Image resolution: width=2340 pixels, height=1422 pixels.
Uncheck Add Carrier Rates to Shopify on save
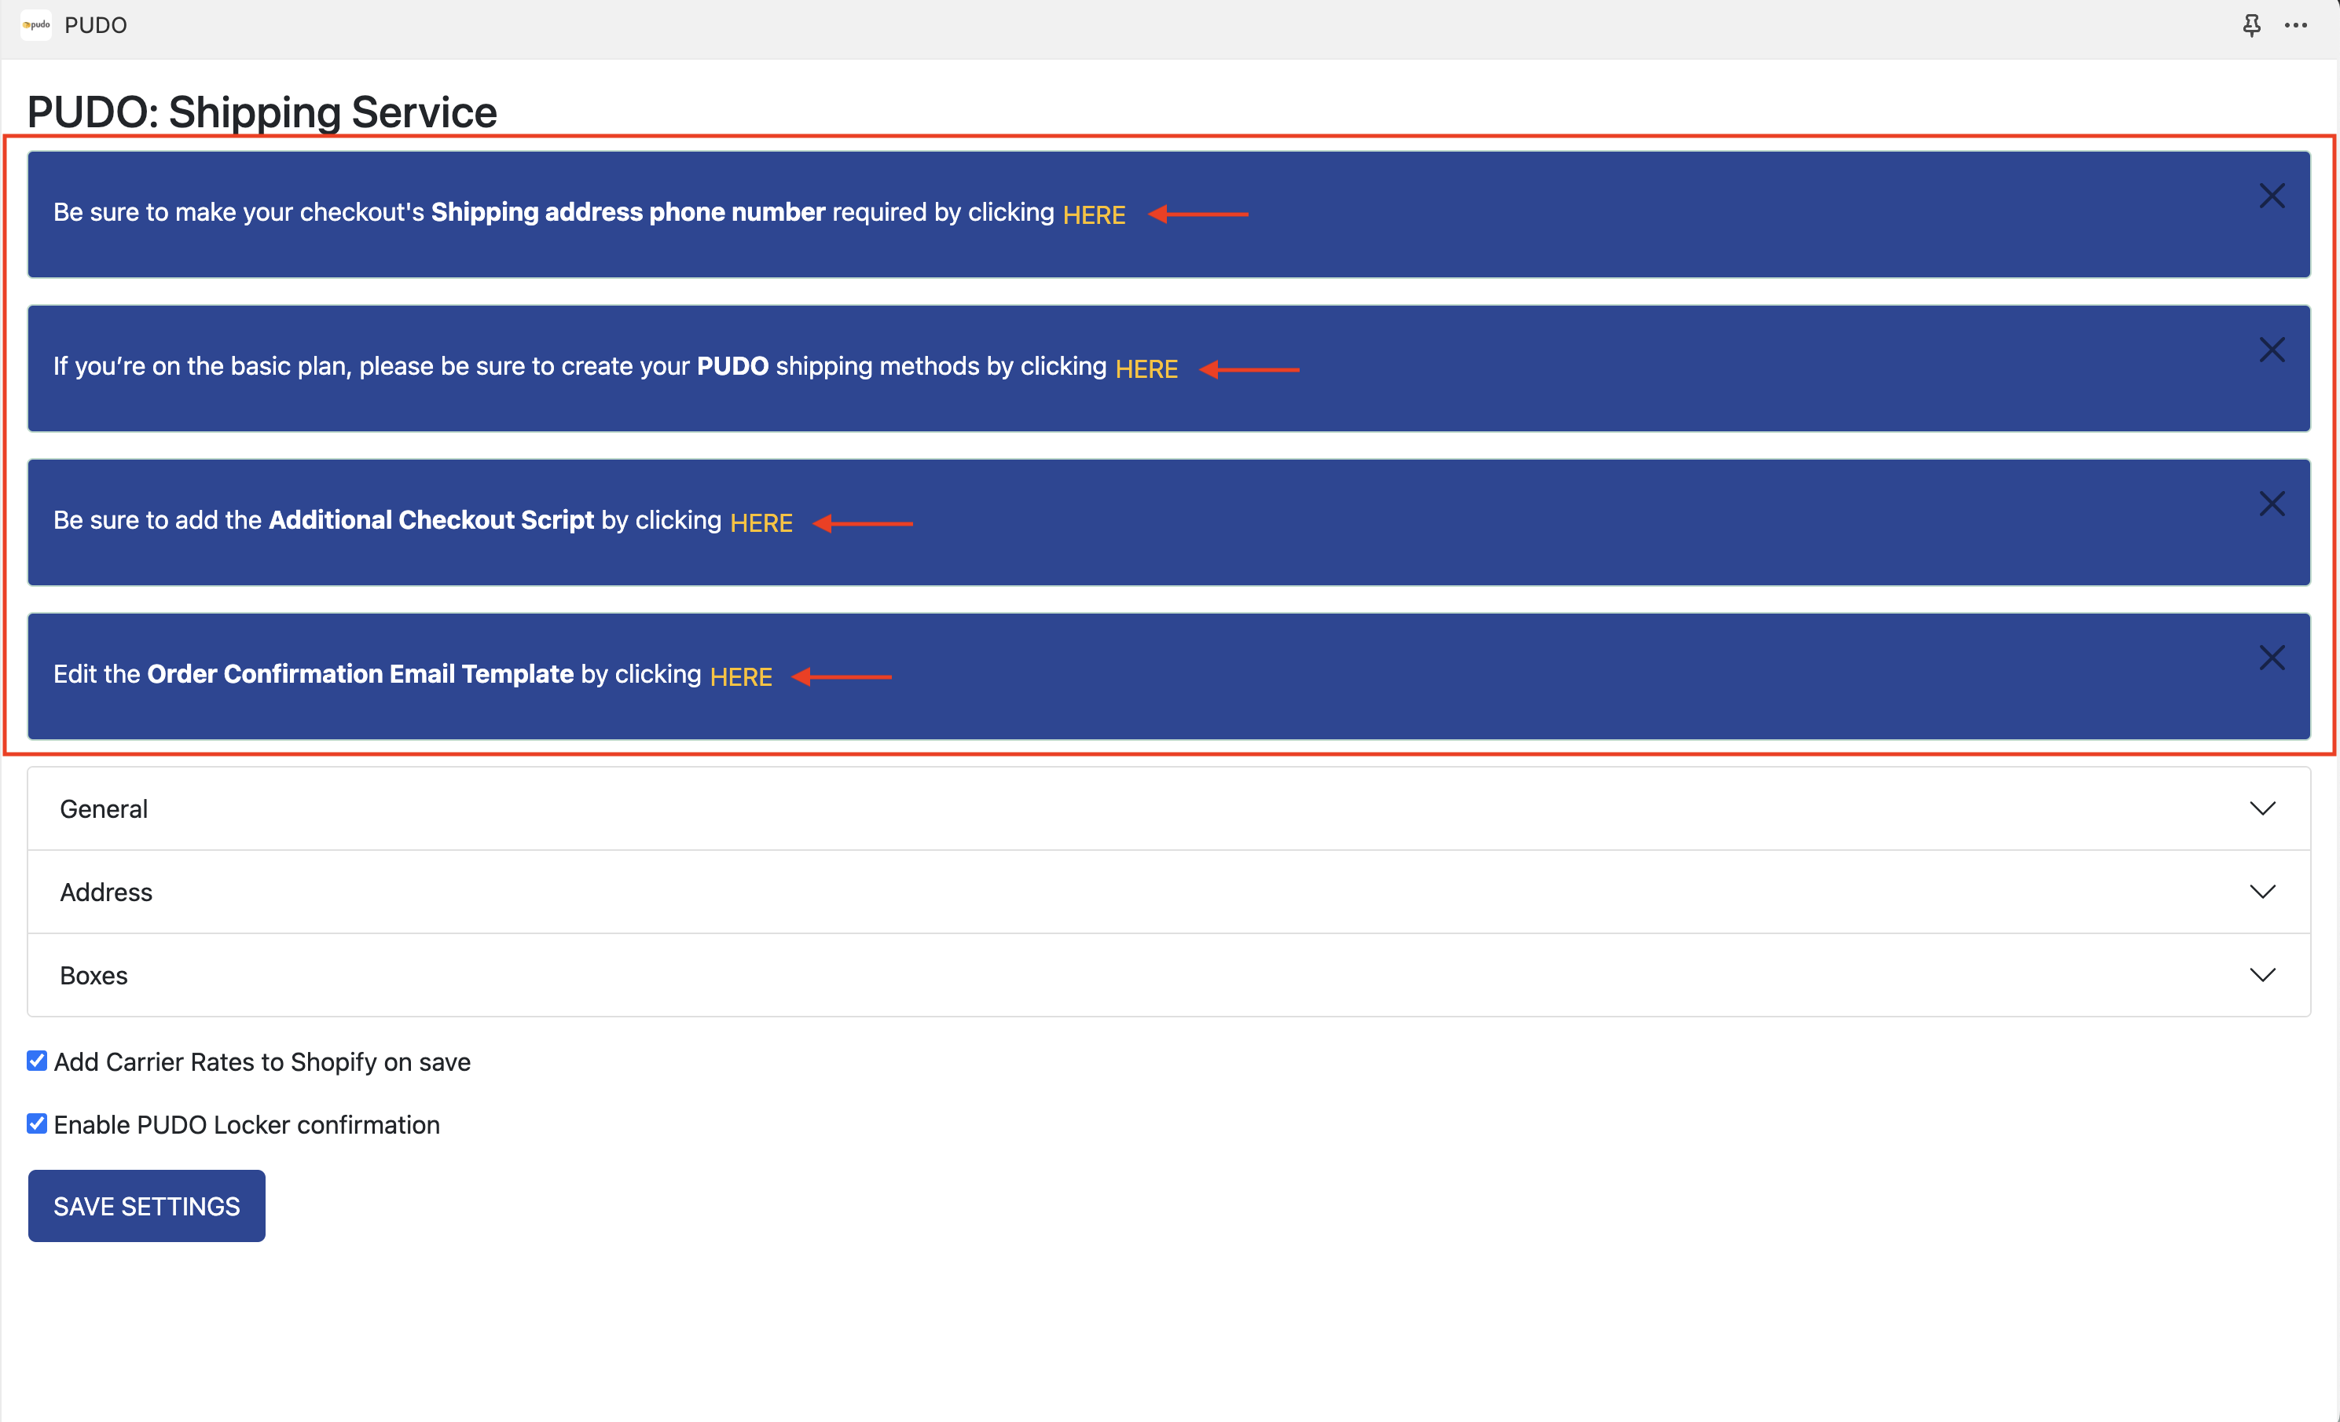click(x=37, y=1061)
